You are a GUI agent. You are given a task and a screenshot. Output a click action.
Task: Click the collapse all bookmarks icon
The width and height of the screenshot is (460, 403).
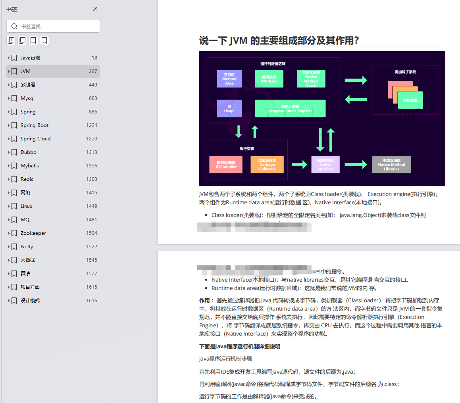[x=22, y=40]
